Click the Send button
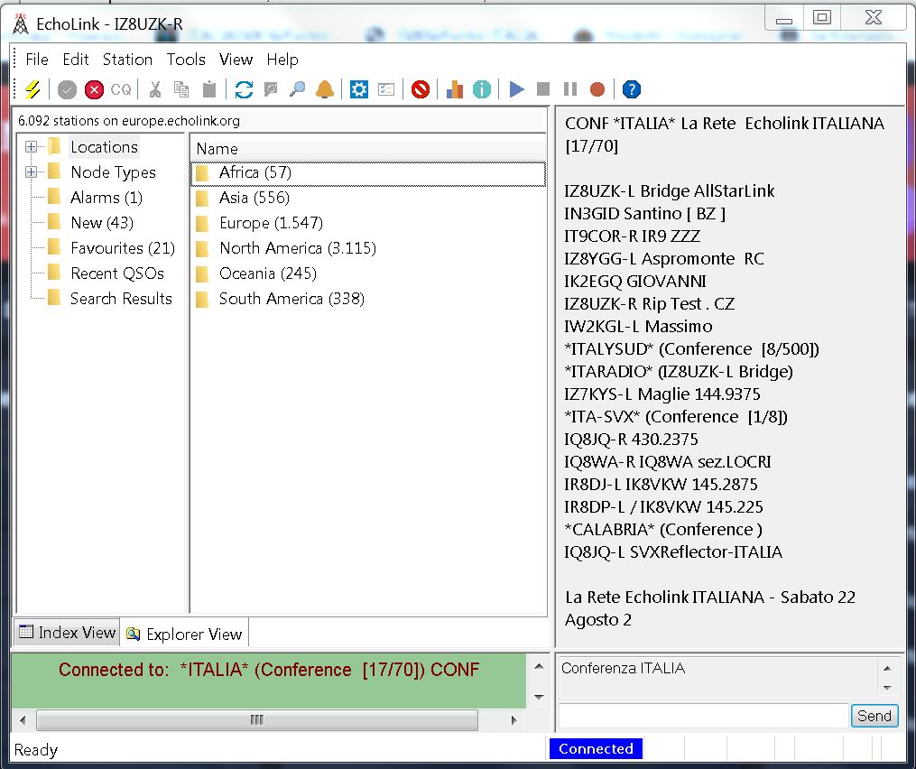This screenshot has width=916, height=769. [874, 716]
